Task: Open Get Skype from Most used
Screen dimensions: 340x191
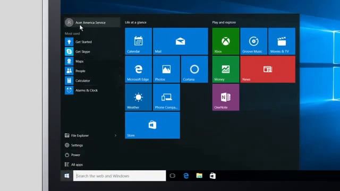Action: tap(92, 51)
